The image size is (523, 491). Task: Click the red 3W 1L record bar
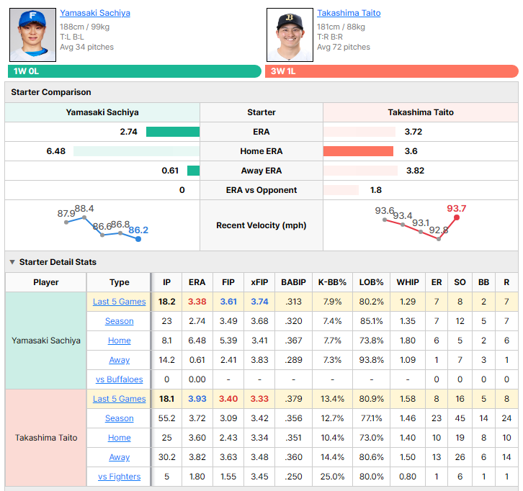[x=392, y=71]
